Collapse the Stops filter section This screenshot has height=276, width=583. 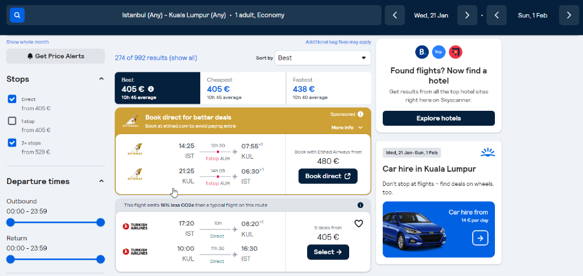coord(101,79)
